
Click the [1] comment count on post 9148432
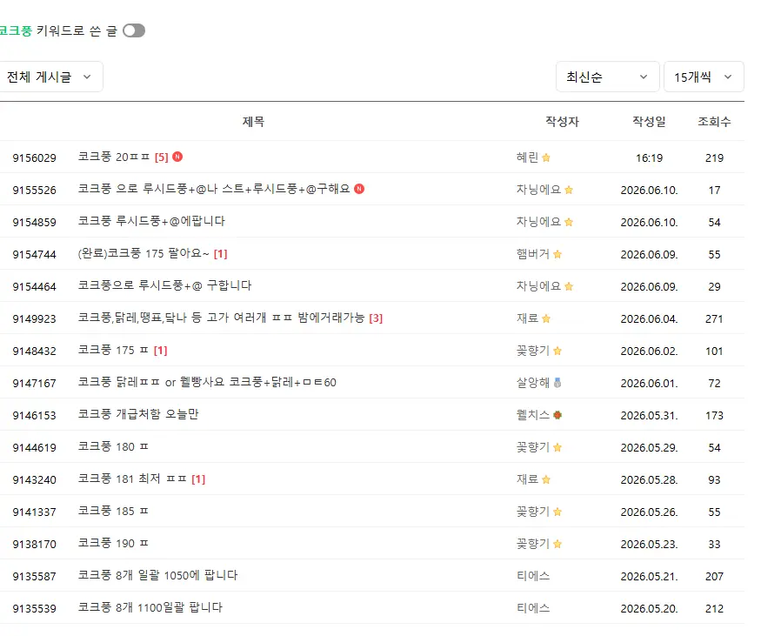(160, 351)
